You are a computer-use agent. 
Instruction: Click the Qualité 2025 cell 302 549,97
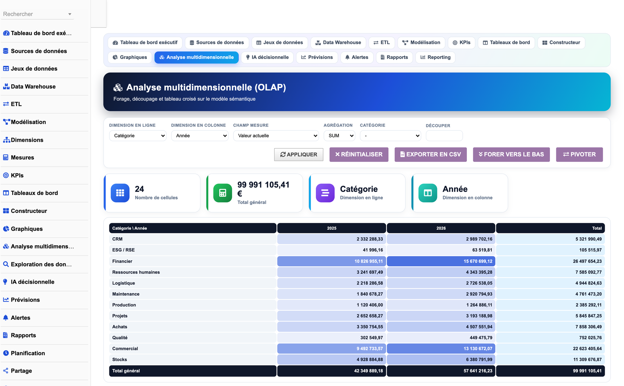(x=332, y=338)
